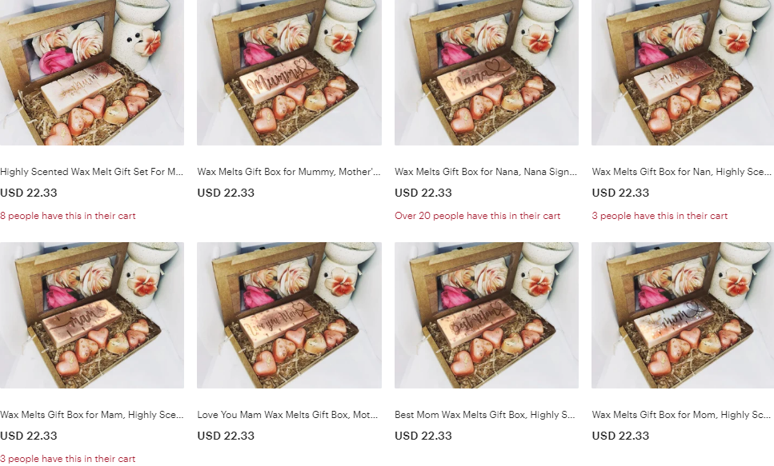Click the Wax Melts Gift Box for Nana title
This screenshot has height=466, width=774.
point(486,172)
